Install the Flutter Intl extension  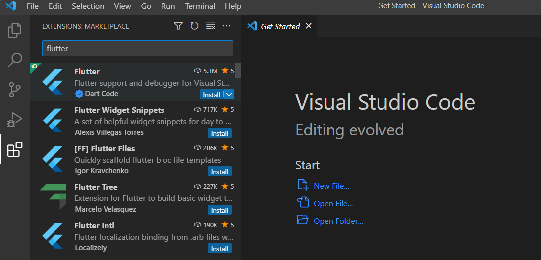click(x=220, y=248)
